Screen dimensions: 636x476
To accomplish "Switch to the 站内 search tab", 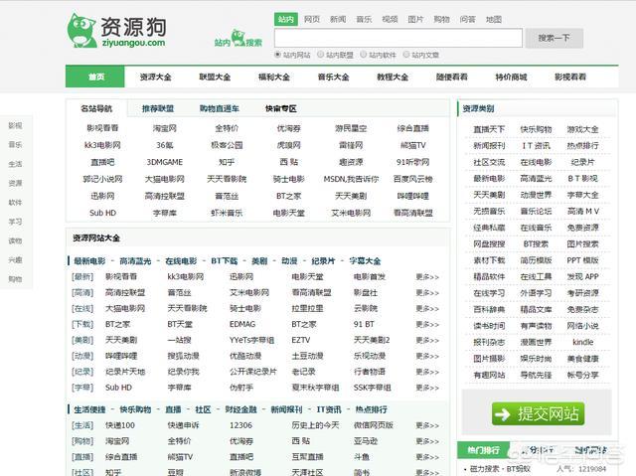I will click(x=286, y=19).
